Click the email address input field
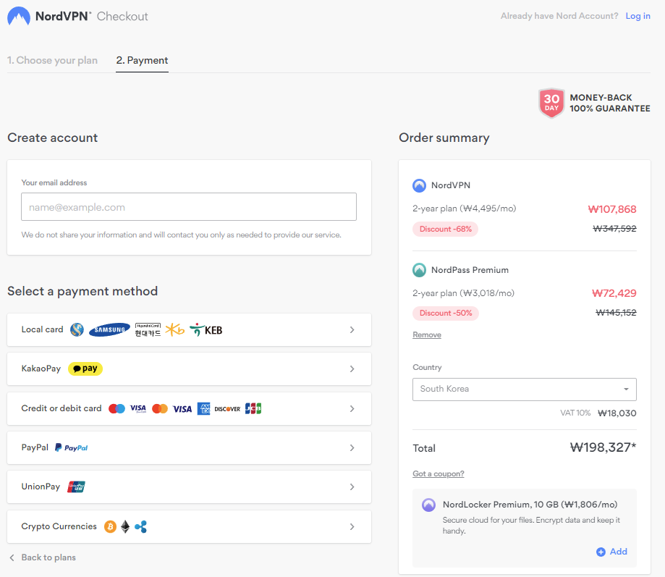Screen dimensions: 665x577 189,206
